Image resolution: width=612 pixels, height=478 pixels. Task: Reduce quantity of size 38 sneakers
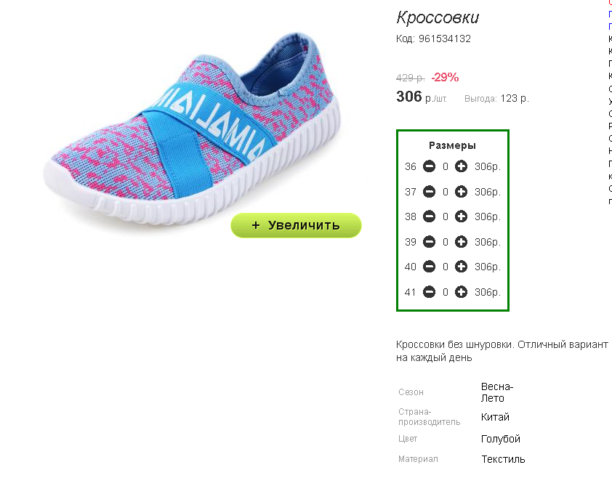(429, 216)
